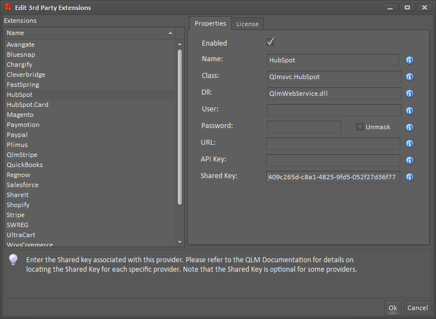Click the scroll up arrow in extensions list

pyautogui.click(x=180, y=44)
